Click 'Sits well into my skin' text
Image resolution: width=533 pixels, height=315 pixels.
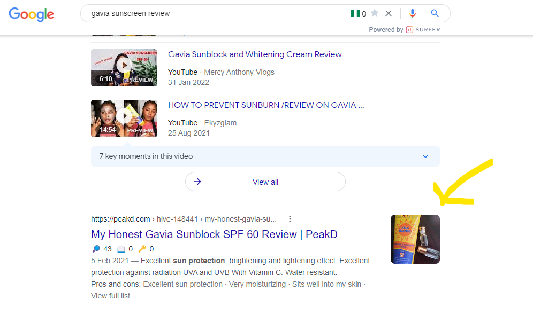tap(326, 284)
